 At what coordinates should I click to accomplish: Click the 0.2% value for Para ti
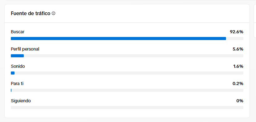click(238, 83)
